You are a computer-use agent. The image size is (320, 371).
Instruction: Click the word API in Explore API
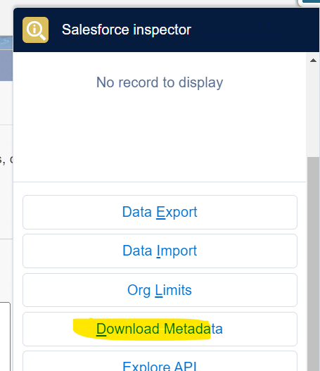185,366
